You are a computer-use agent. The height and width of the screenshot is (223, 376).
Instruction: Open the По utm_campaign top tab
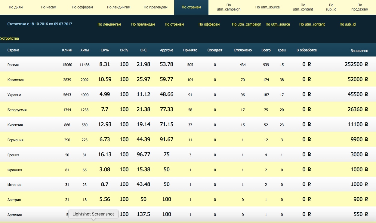point(229,7)
